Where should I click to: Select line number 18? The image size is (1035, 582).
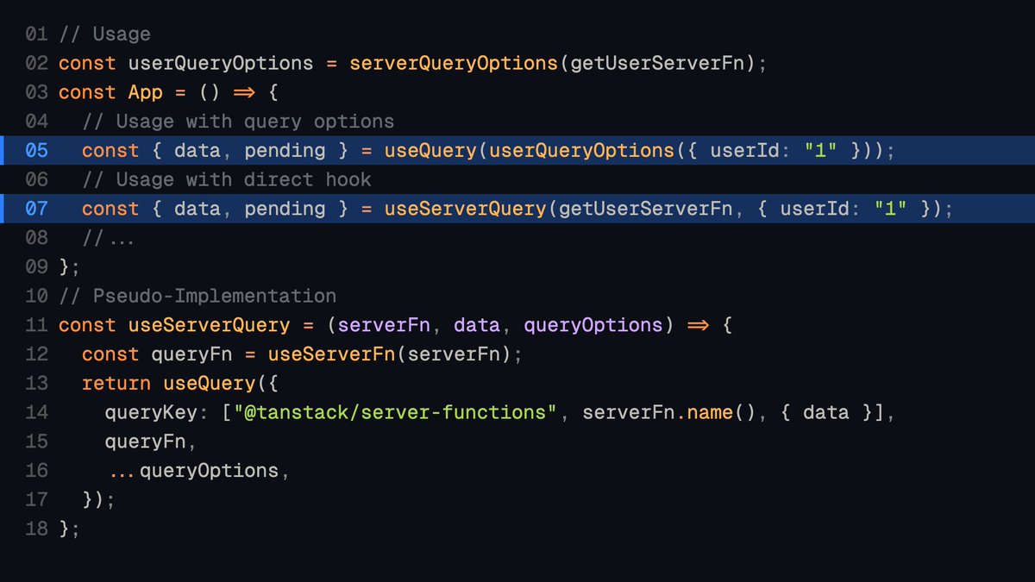36,529
